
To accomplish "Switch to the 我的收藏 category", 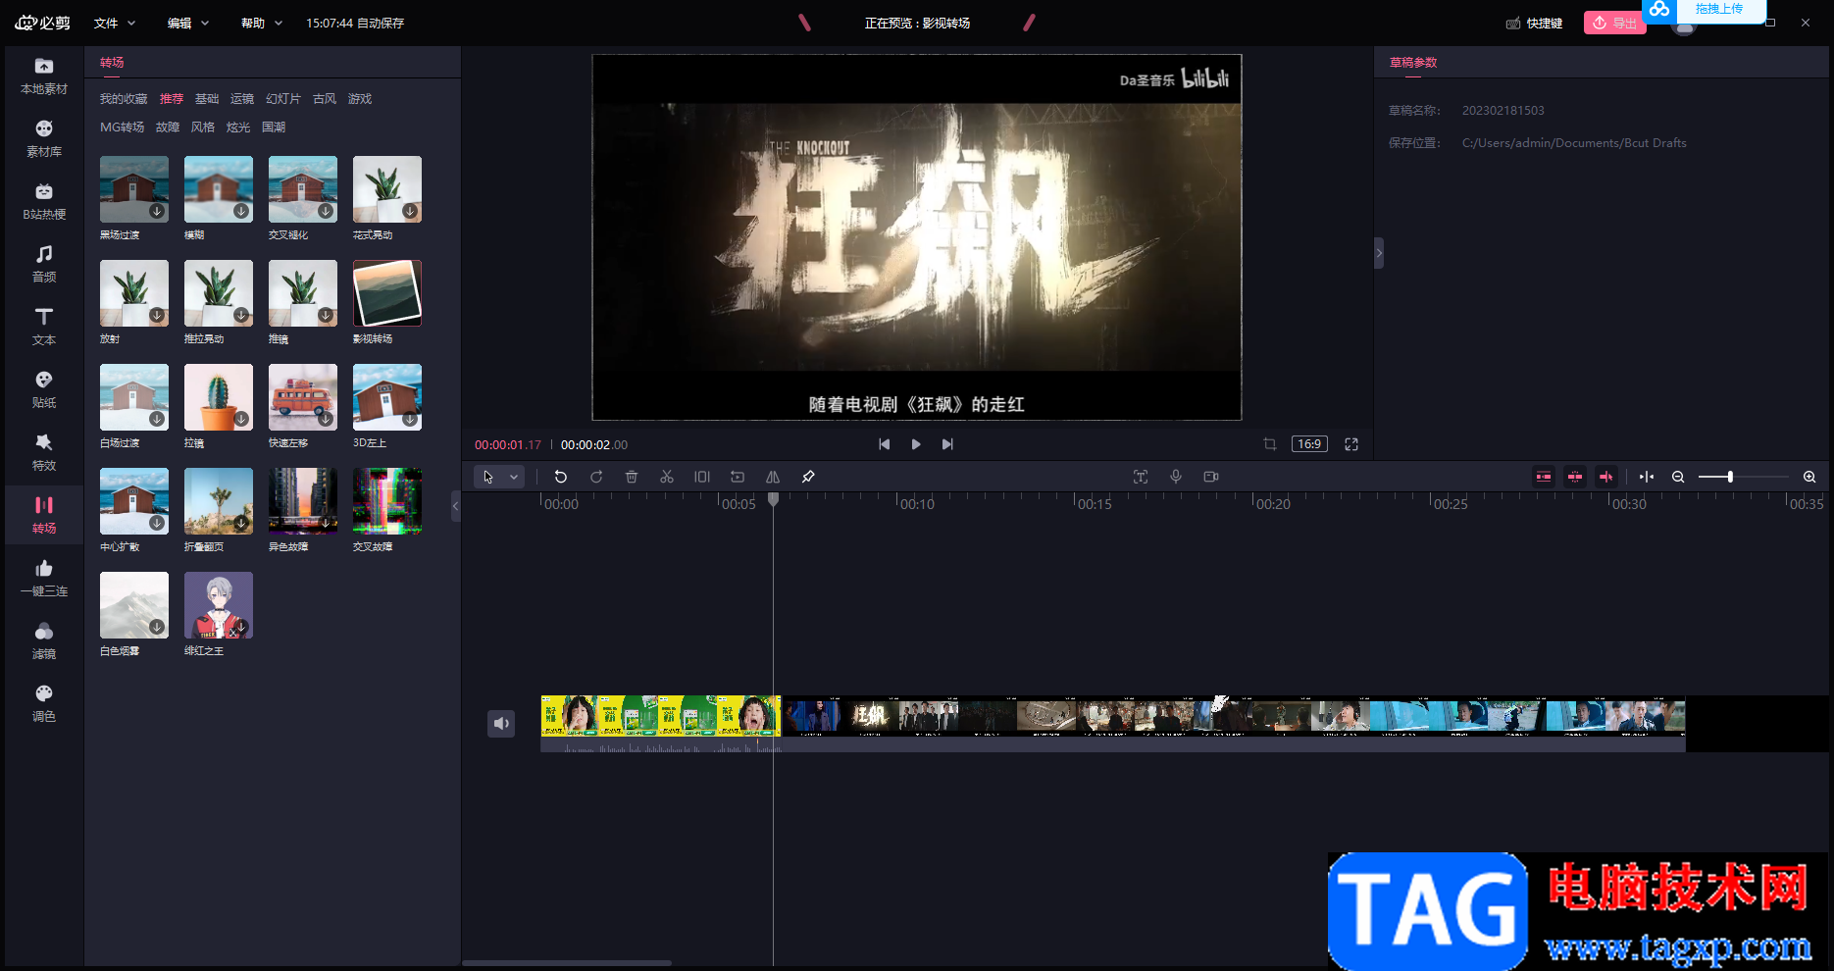I will coord(124,99).
